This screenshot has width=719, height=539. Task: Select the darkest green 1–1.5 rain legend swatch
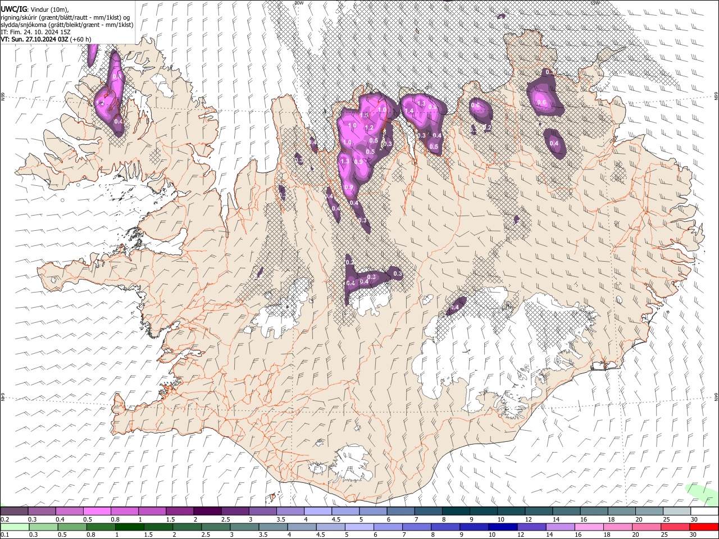(129, 527)
